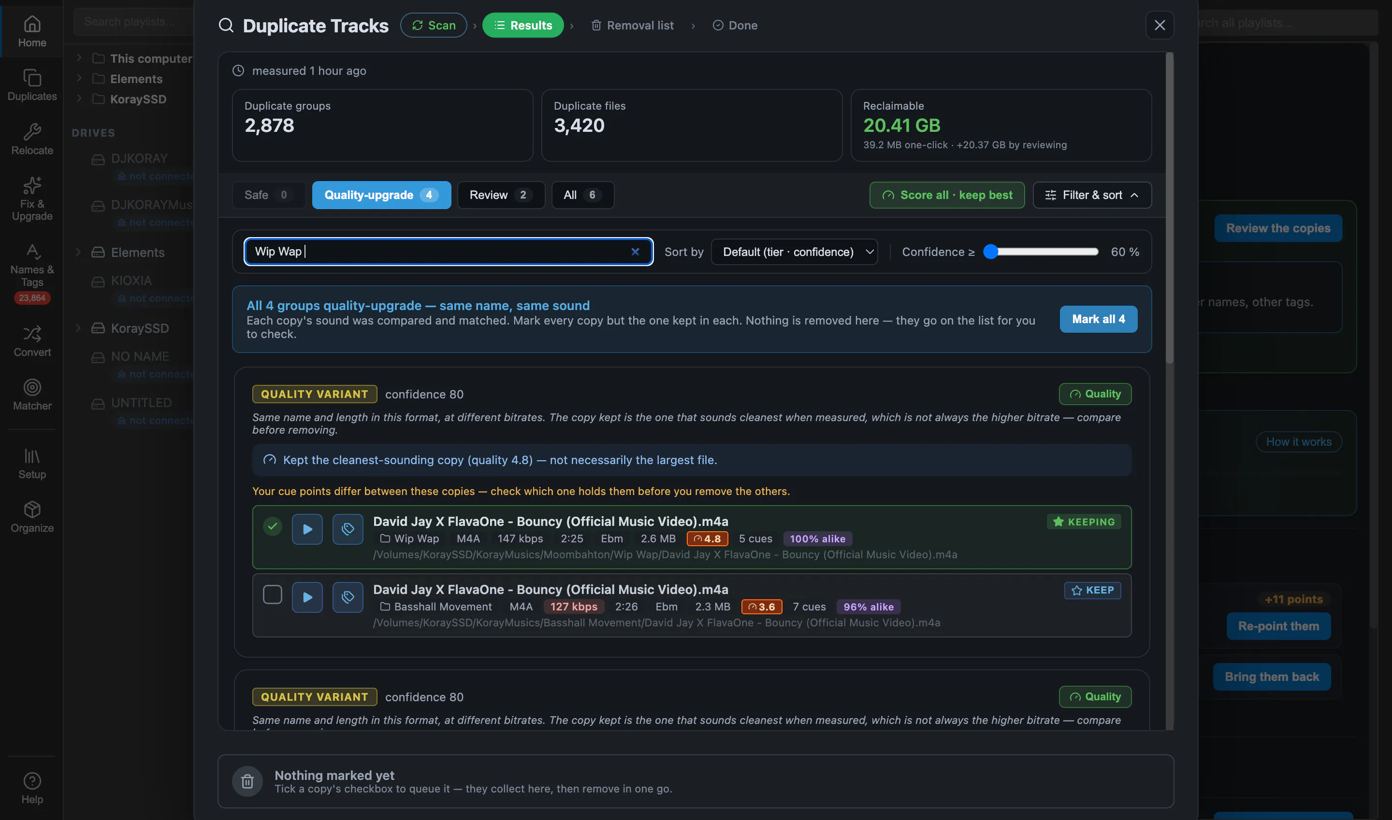Image resolution: width=1392 pixels, height=820 pixels.
Task: Click in the Wip Wap search field
Action: [449, 252]
